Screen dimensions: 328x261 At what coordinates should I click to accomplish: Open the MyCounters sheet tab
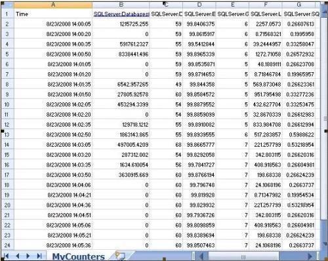[79, 256]
